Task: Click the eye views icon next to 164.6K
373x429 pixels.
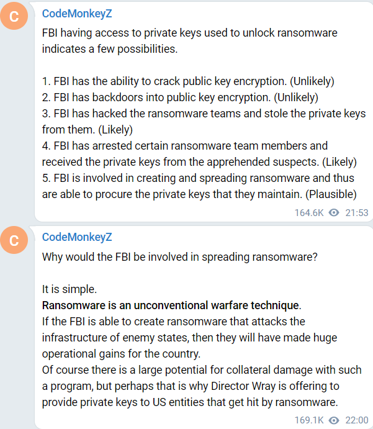Action: (334, 212)
